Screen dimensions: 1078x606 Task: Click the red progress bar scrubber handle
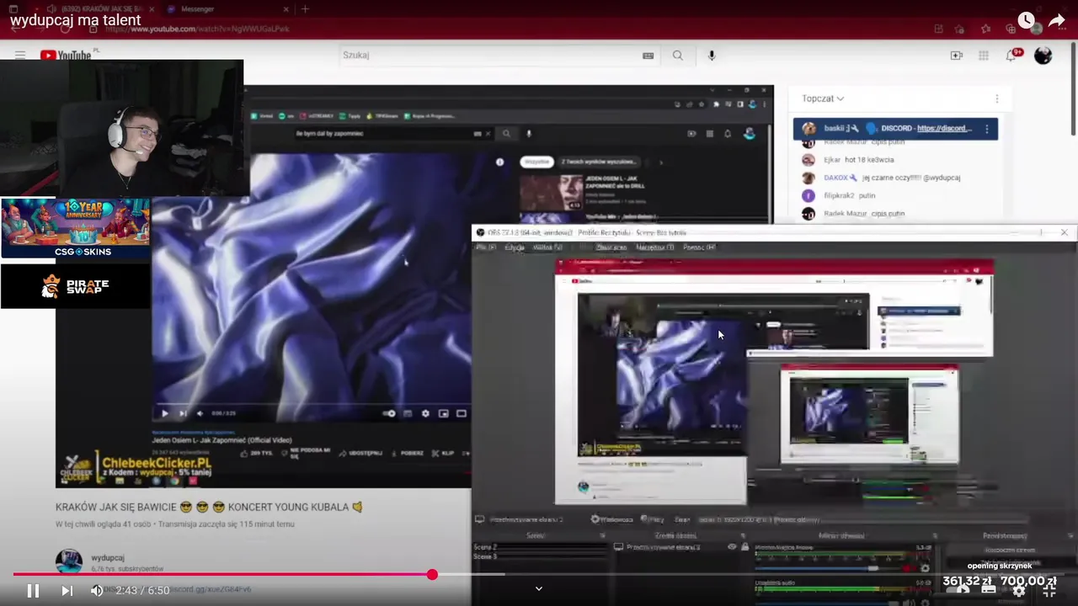pos(432,574)
